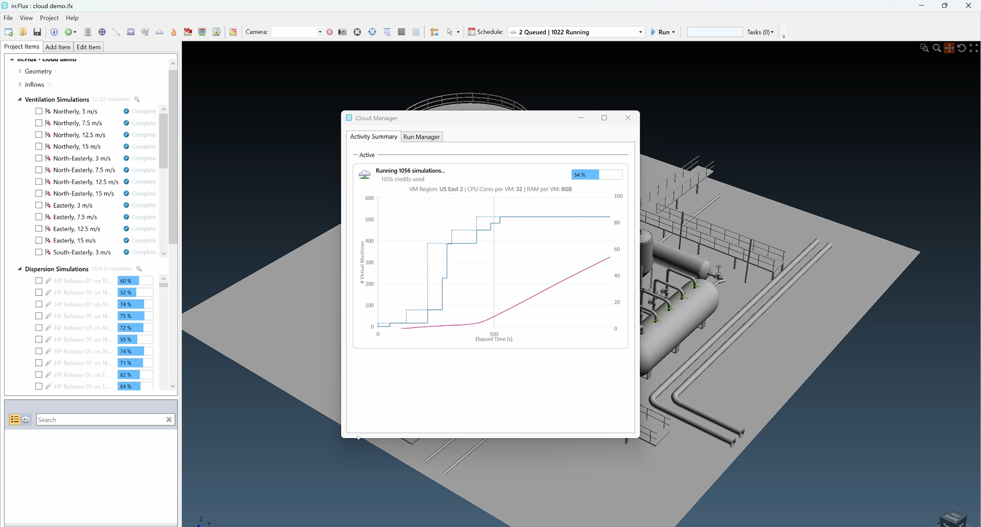Check the Northerly, 3 m/s checkbox

39,111
